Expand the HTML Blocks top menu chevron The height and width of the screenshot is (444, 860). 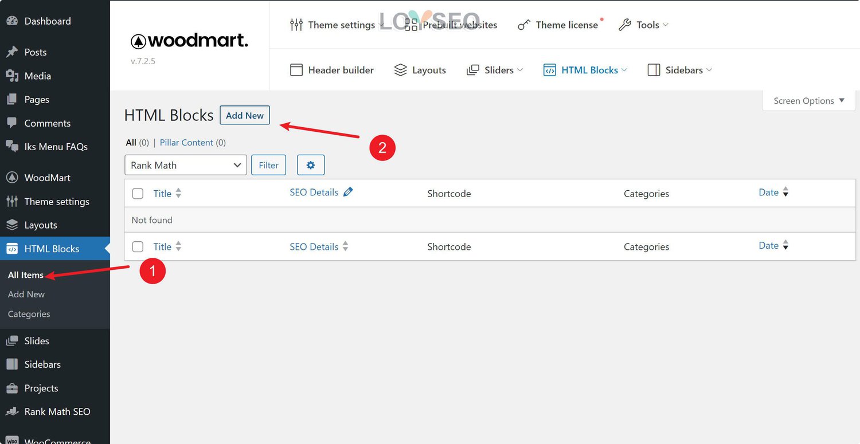point(624,70)
